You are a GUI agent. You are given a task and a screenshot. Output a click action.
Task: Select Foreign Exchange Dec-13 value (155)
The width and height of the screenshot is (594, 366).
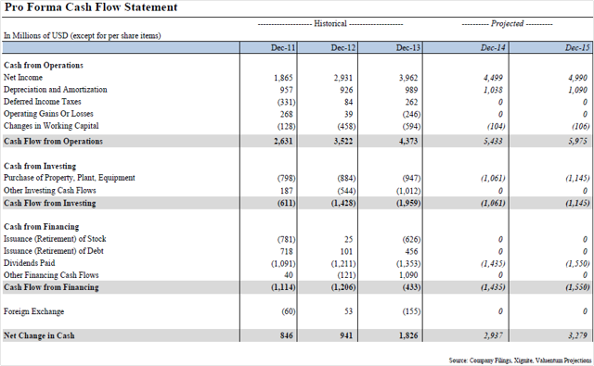411,311
